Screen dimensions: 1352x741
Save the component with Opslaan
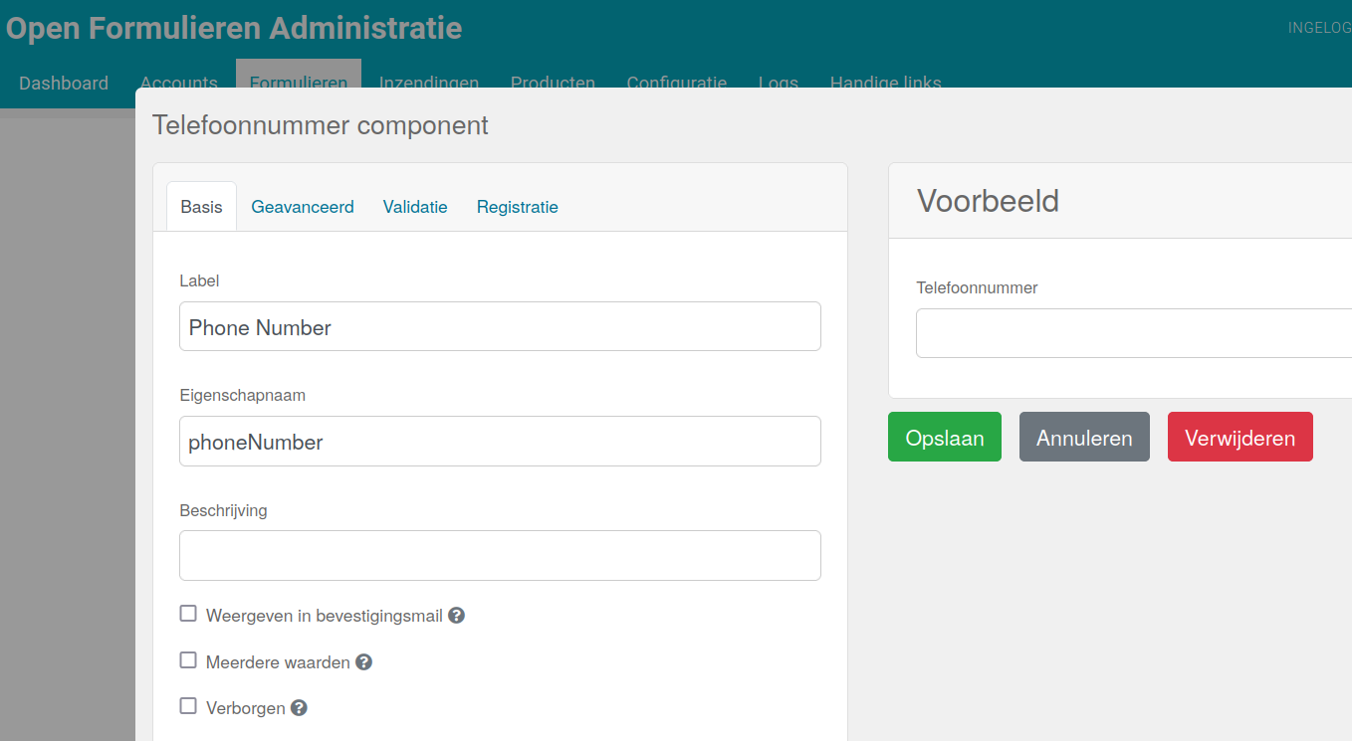pyautogui.click(x=944, y=436)
